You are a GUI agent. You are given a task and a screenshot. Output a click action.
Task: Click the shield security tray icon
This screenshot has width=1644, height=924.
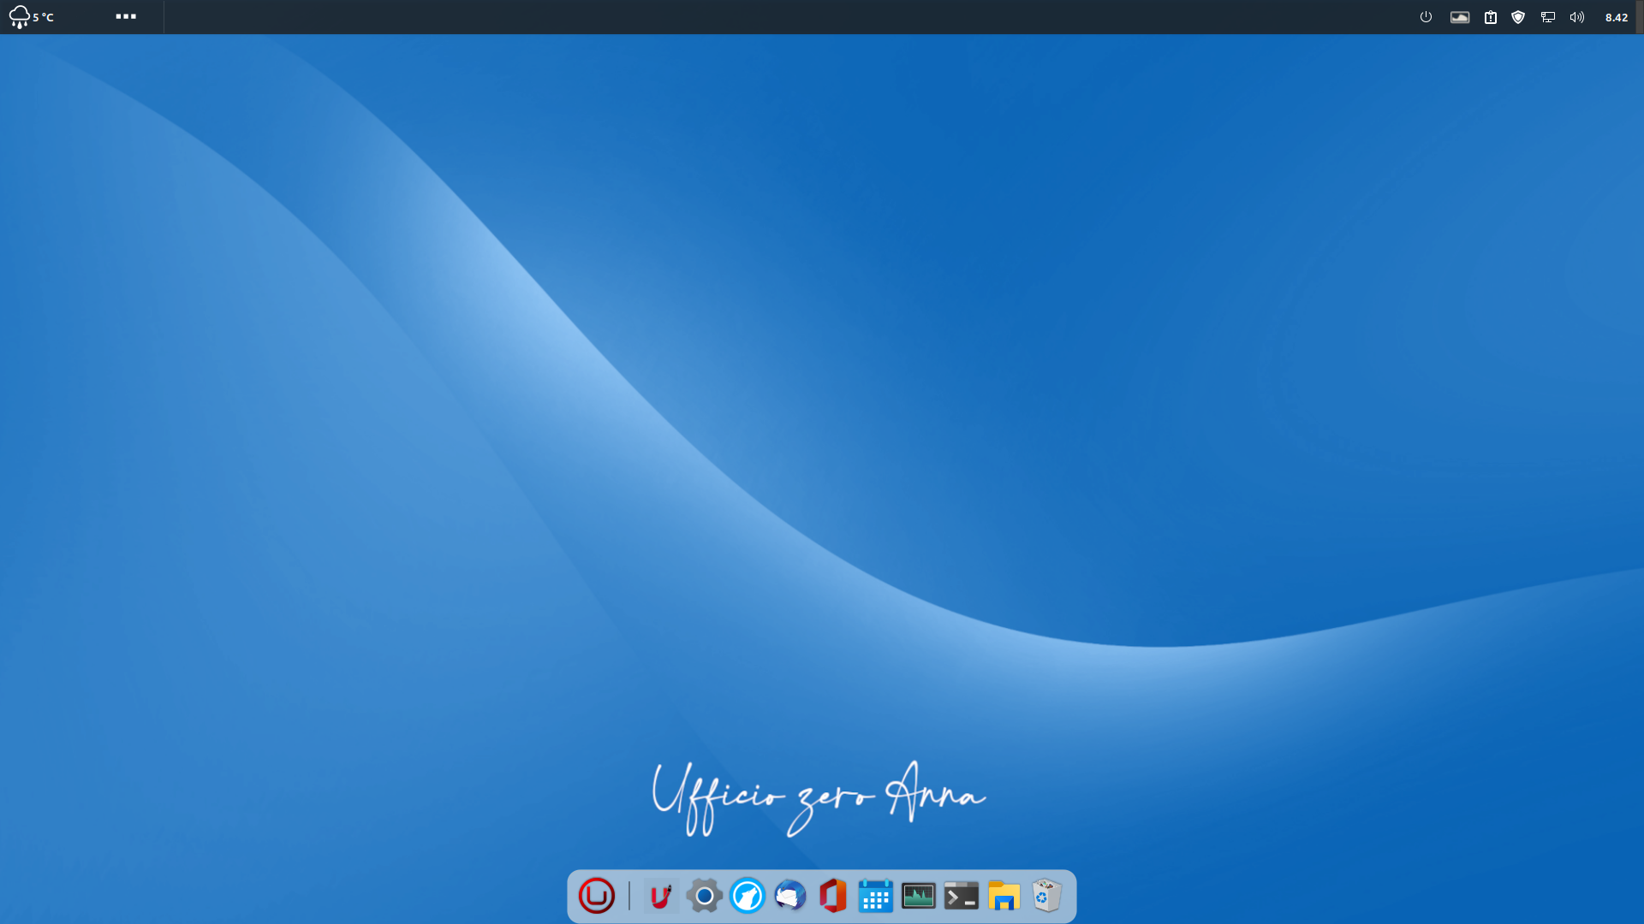tap(1518, 17)
